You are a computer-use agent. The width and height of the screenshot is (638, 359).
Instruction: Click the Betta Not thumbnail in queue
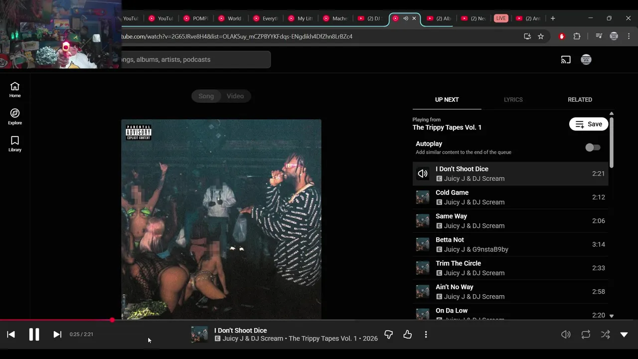tap(423, 244)
